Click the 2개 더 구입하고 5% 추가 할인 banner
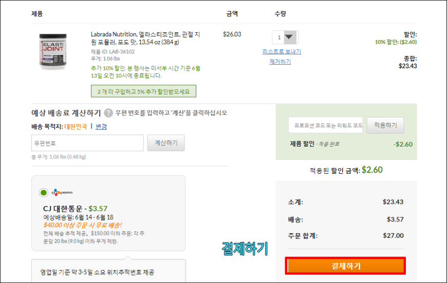 [x=143, y=91]
